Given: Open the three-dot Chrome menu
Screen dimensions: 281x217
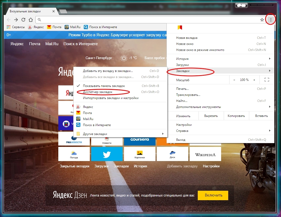Looking at the screenshot, I should coord(271,20).
